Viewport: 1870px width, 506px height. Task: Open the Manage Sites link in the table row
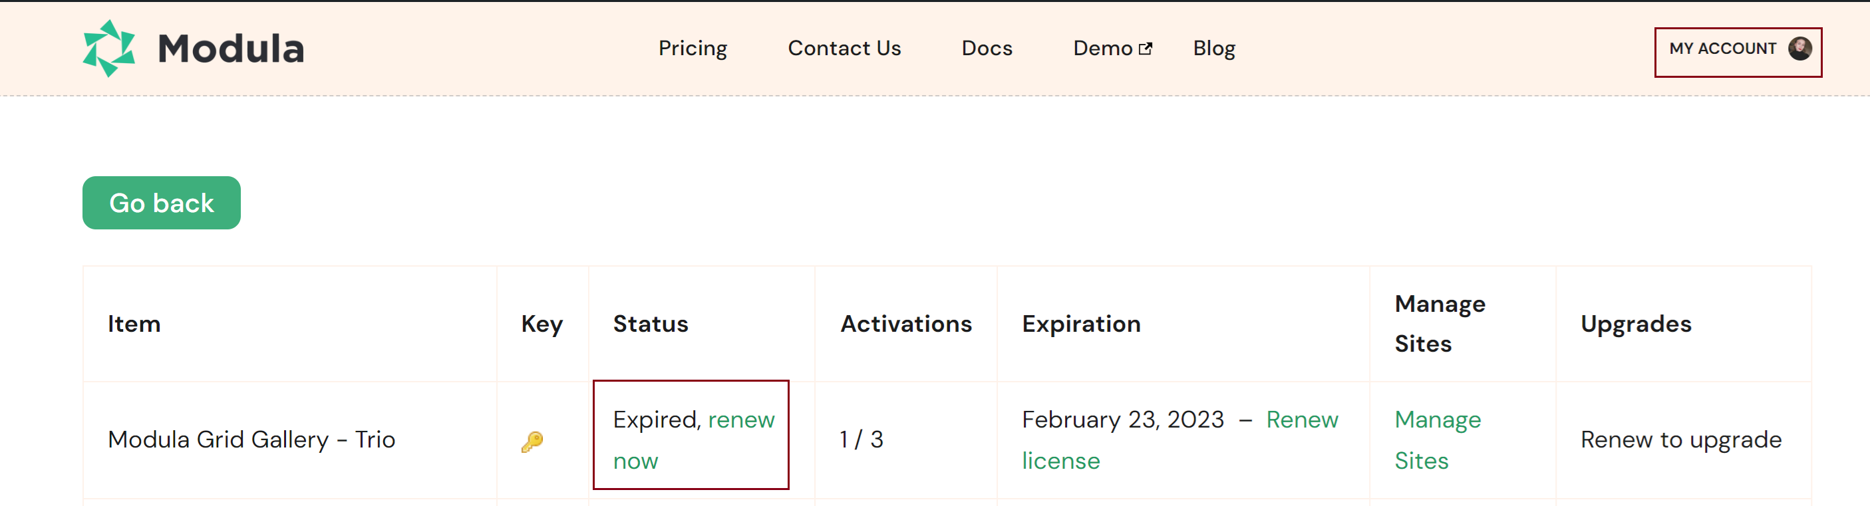click(x=1437, y=440)
